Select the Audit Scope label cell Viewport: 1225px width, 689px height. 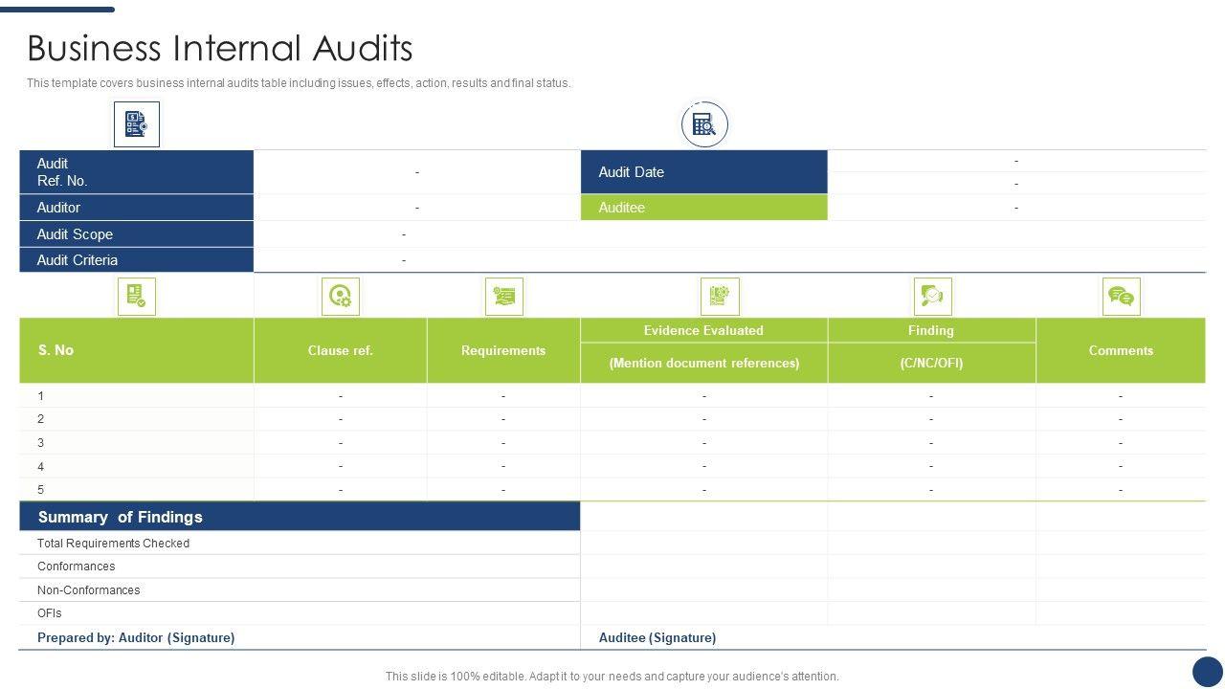136,234
